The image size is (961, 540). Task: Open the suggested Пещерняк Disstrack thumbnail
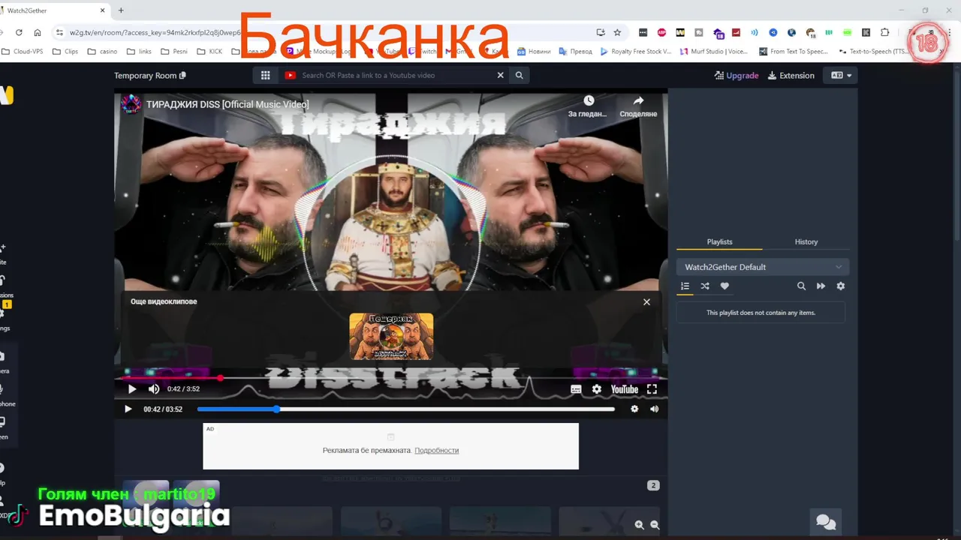pos(391,336)
